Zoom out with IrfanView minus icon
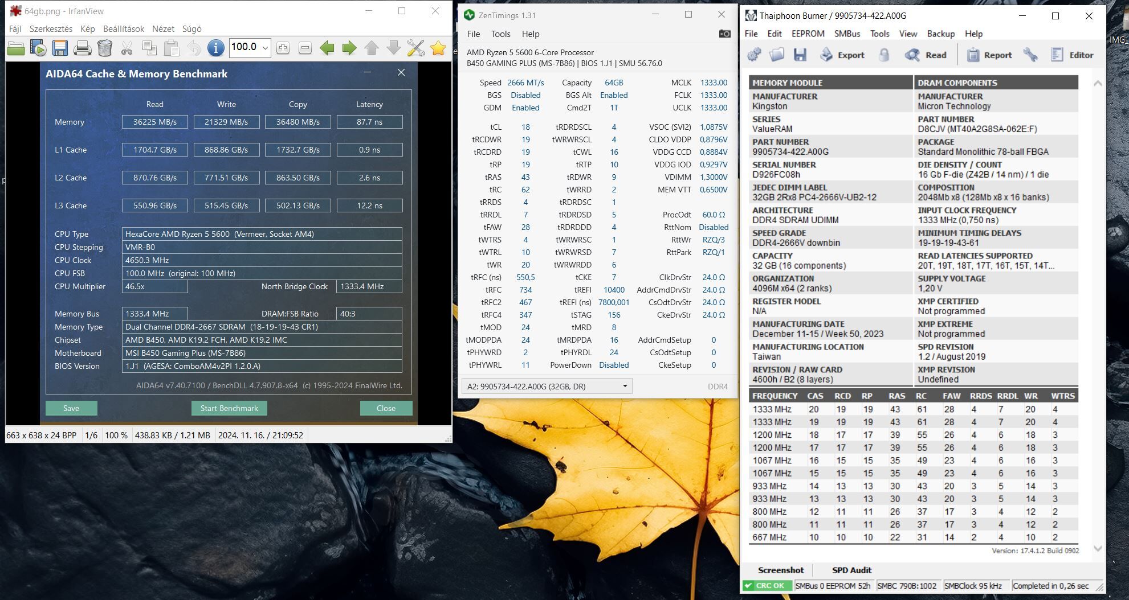1129x600 pixels. pos(305,48)
